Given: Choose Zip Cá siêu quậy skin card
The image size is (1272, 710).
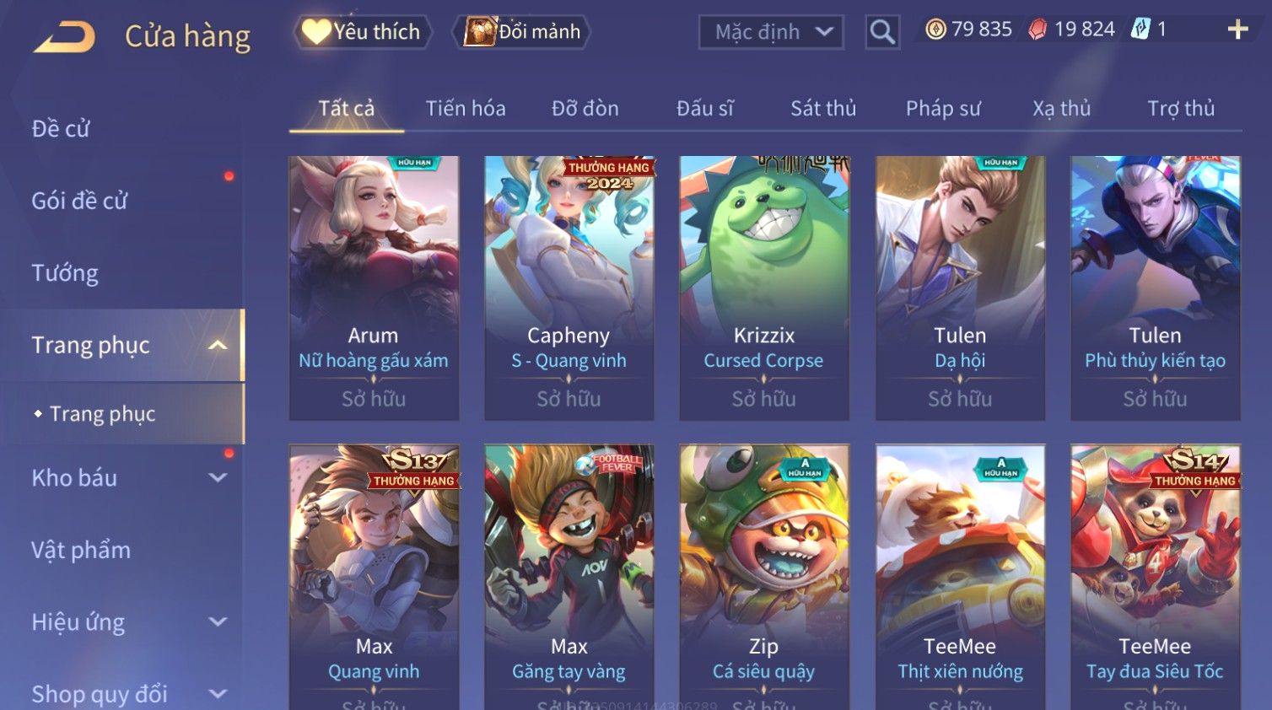Looking at the screenshot, I should tap(764, 577).
